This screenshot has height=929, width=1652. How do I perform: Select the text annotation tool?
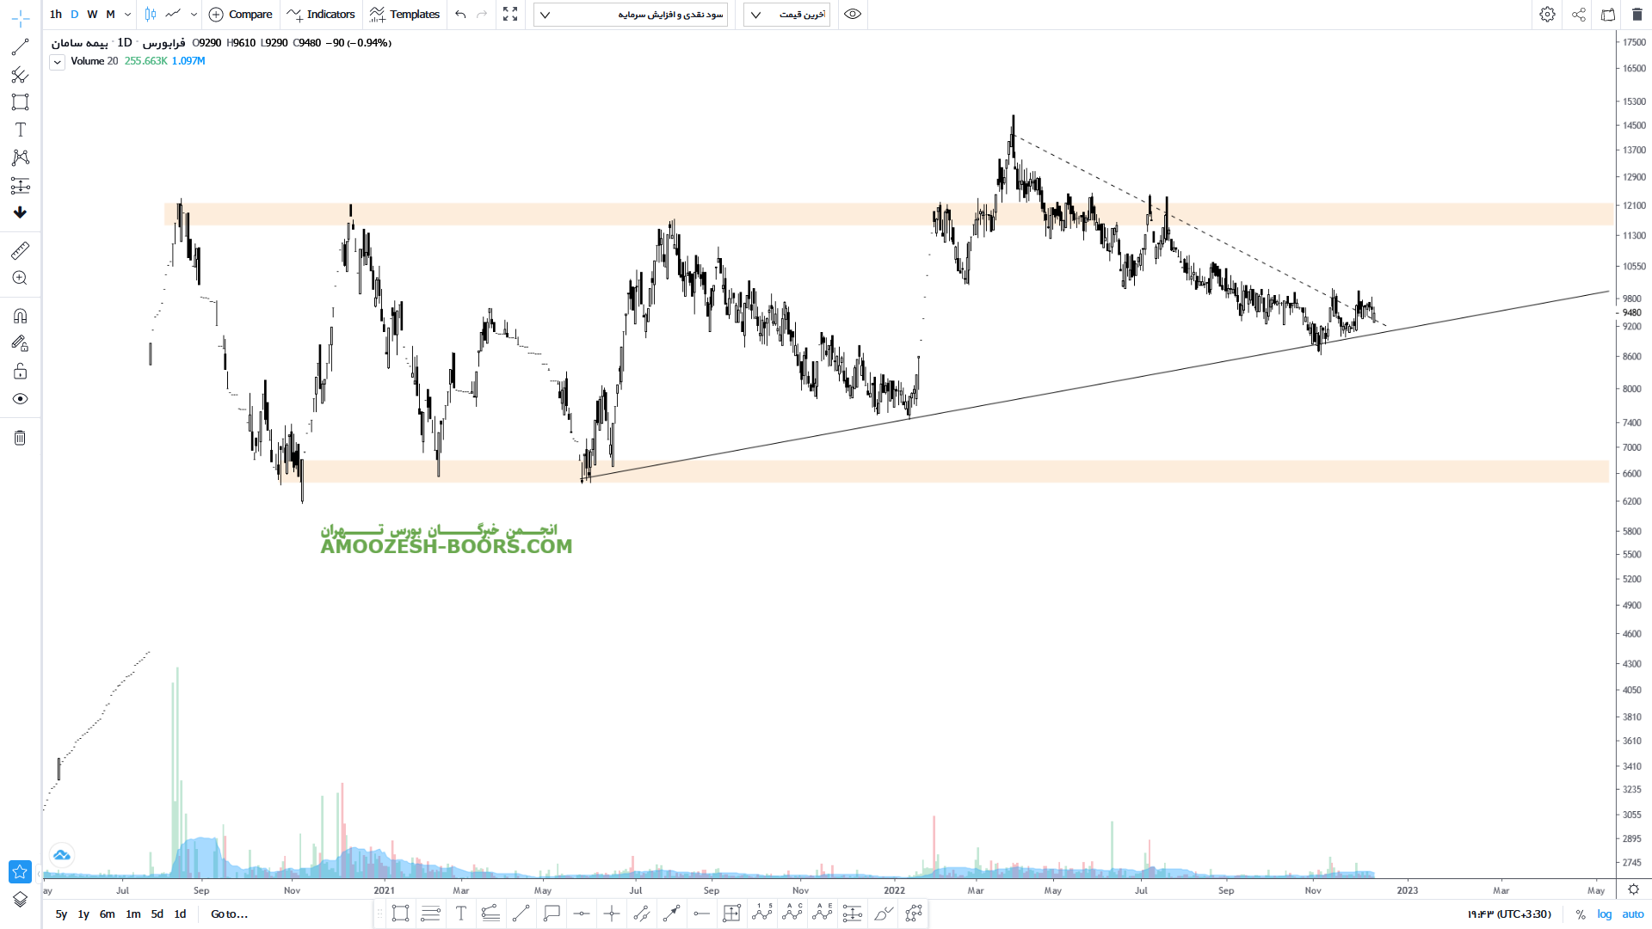(x=20, y=130)
